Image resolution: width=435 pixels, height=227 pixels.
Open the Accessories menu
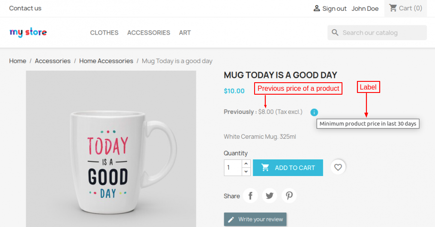[x=149, y=33]
